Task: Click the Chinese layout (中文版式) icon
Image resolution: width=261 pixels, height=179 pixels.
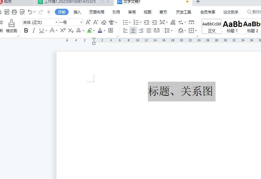Action: point(162,22)
